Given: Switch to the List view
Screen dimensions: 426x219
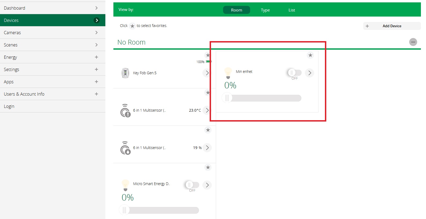Looking at the screenshot, I should [x=292, y=10].
